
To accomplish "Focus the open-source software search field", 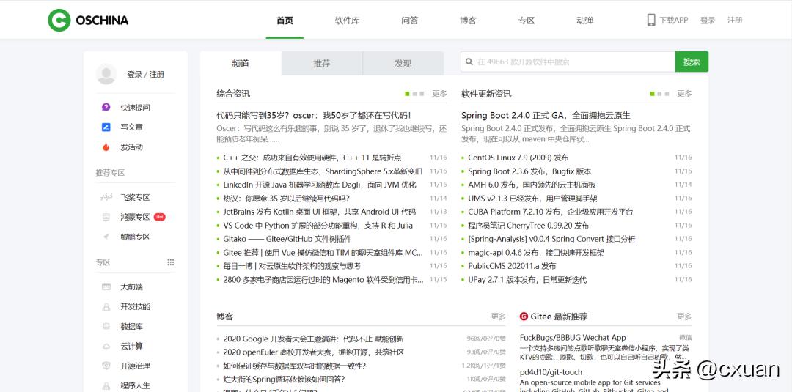I will coord(568,62).
